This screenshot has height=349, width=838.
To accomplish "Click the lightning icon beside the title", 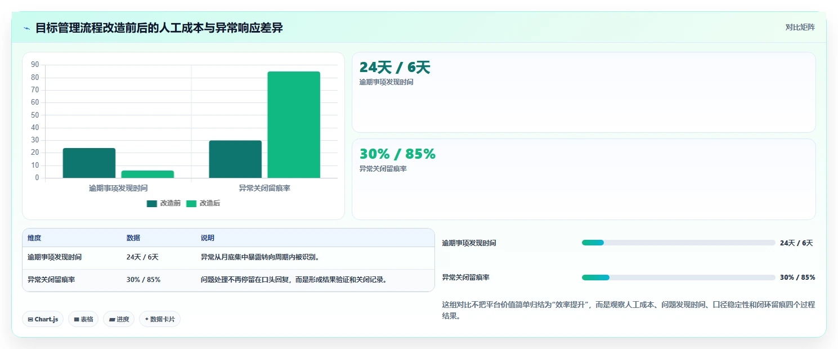I will click(26, 28).
